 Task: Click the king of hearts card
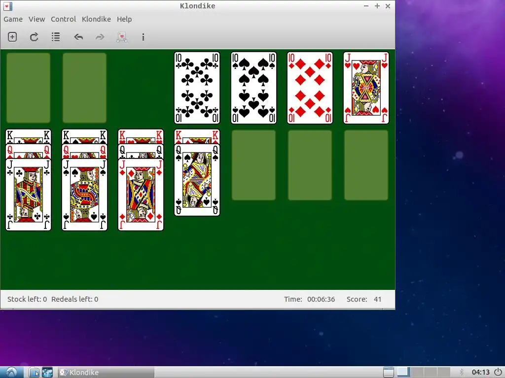click(141, 136)
